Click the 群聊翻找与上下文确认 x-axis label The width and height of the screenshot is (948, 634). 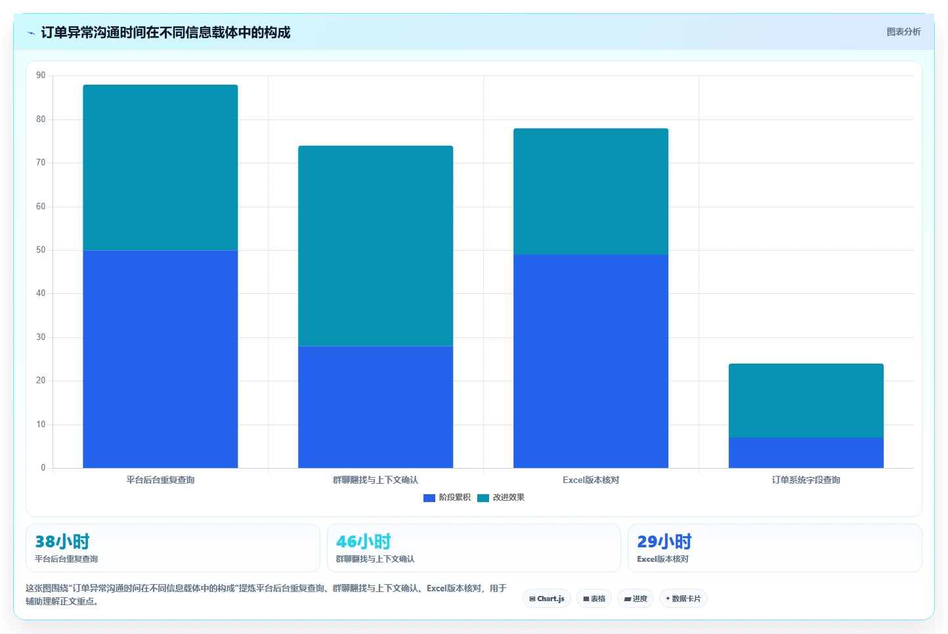click(376, 480)
